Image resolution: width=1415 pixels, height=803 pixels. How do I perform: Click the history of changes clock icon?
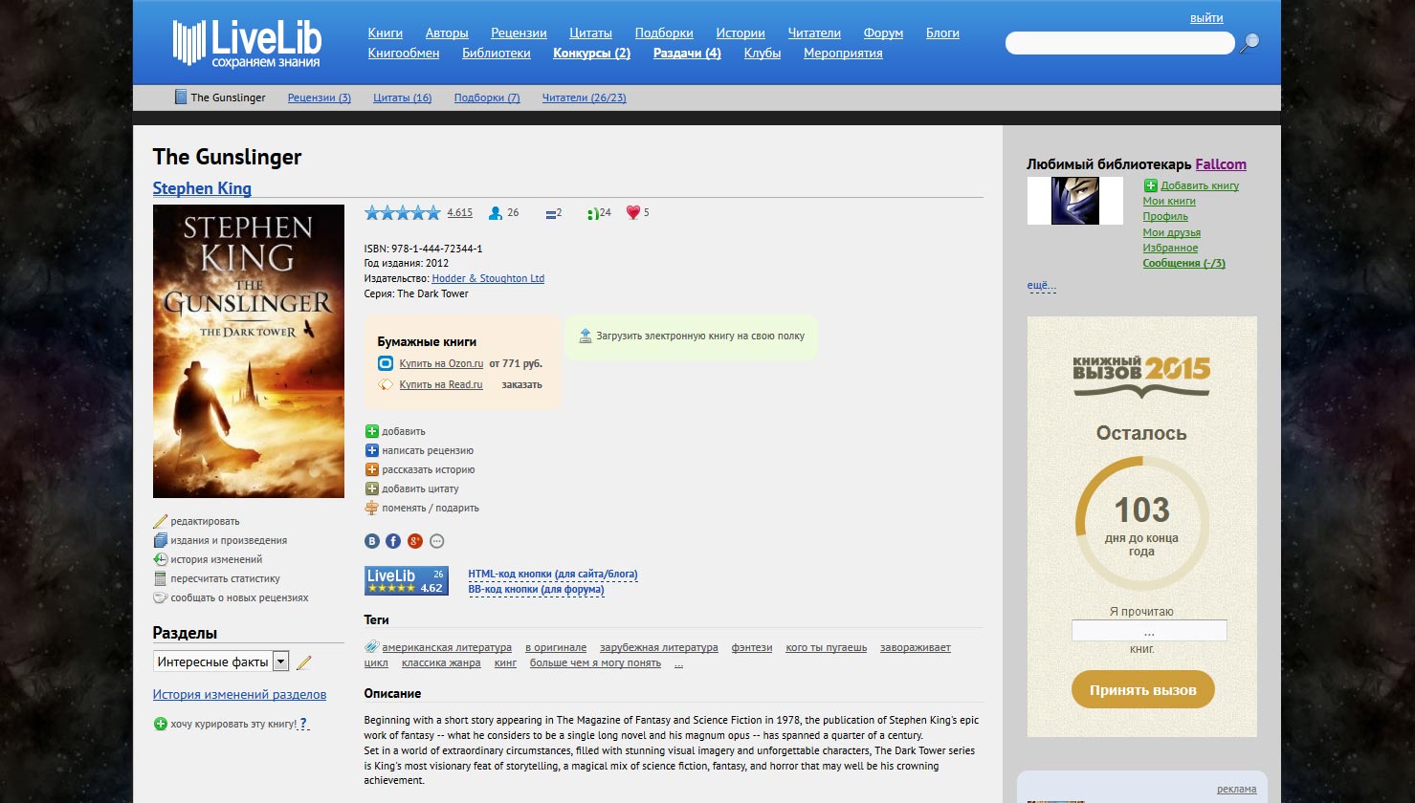point(161,559)
